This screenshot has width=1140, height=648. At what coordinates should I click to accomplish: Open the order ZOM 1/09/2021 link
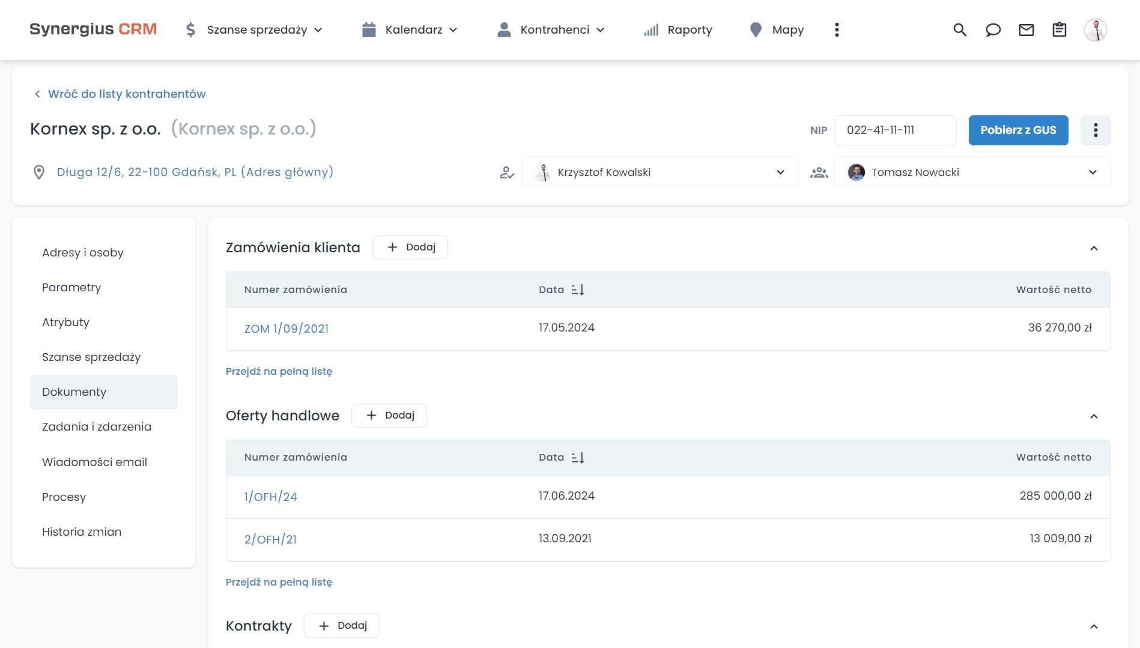pyautogui.click(x=287, y=329)
